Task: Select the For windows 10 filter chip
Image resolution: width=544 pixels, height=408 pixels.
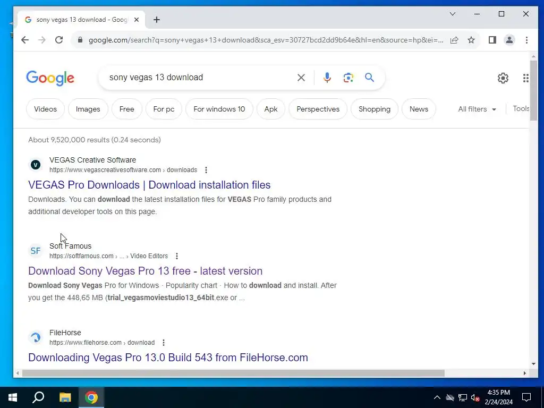Action: click(219, 109)
